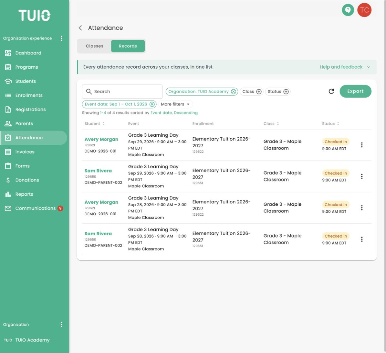The image size is (386, 353).
Task: Open the Communications envelope icon
Action: pos(8,208)
